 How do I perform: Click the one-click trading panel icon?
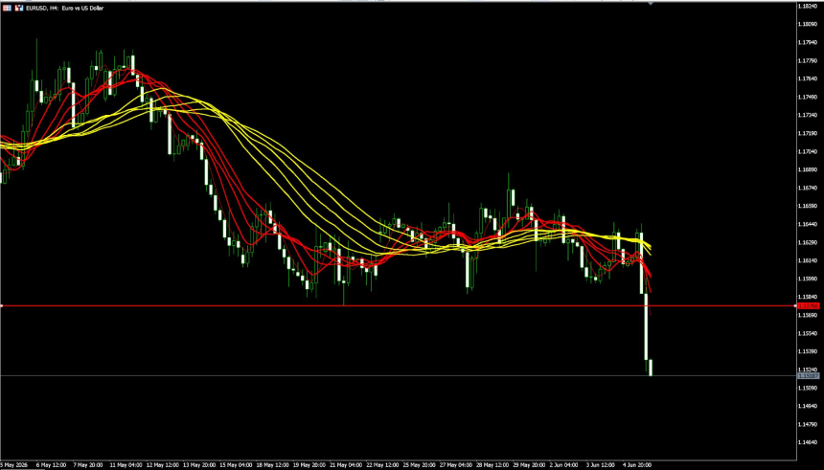pyautogui.click(x=7, y=9)
